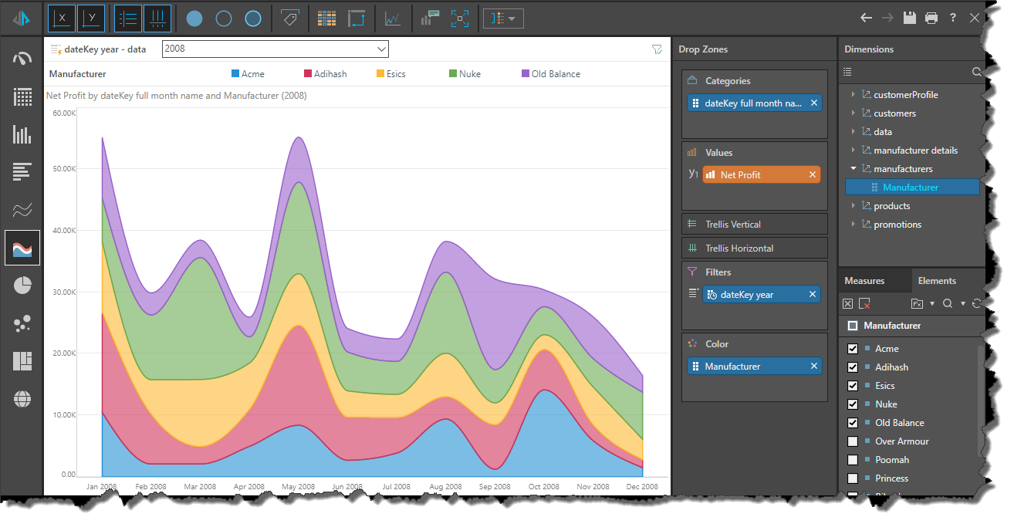Expand the products dimension node
The image size is (1014, 524).
click(853, 206)
